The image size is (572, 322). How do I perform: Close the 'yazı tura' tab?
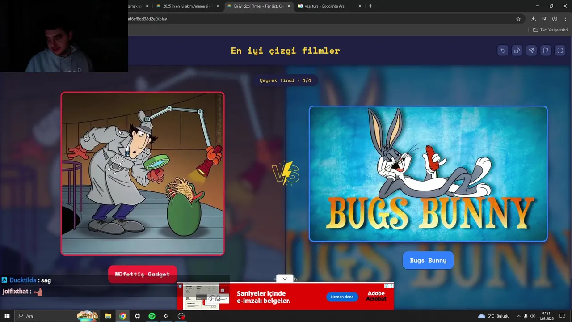click(360, 6)
